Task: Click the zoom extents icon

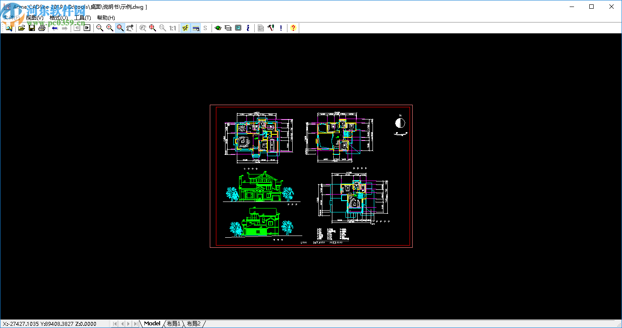Action: pos(153,28)
